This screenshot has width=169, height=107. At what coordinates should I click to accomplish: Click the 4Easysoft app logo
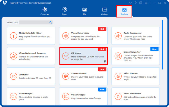5,3
